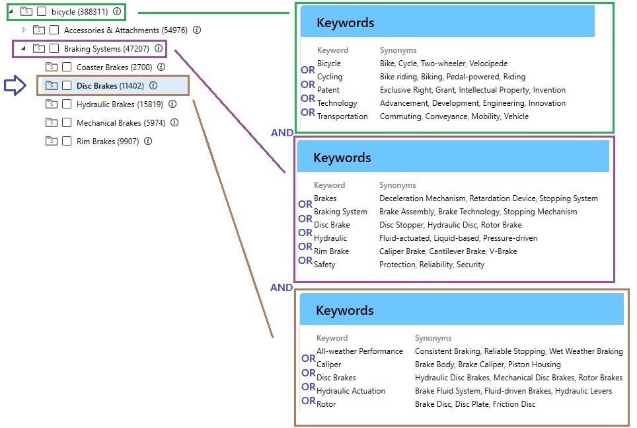Collapse the bicycle root node
The width and height of the screenshot is (637, 428).
[9, 11]
